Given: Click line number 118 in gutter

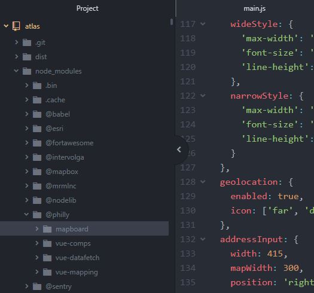Looking at the screenshot, I should (188, 38).
